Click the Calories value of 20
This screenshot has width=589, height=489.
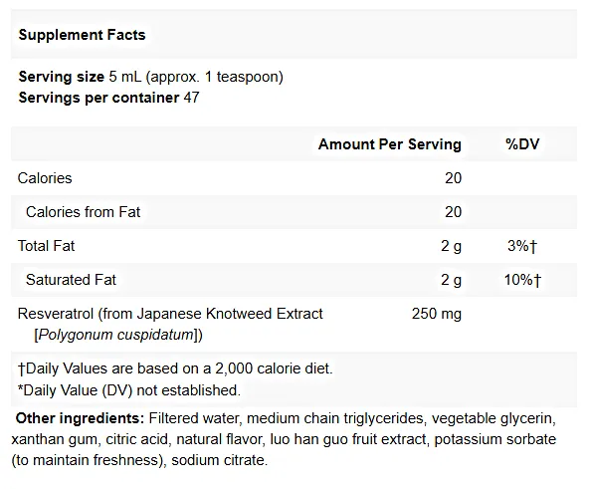coord(453,178)
